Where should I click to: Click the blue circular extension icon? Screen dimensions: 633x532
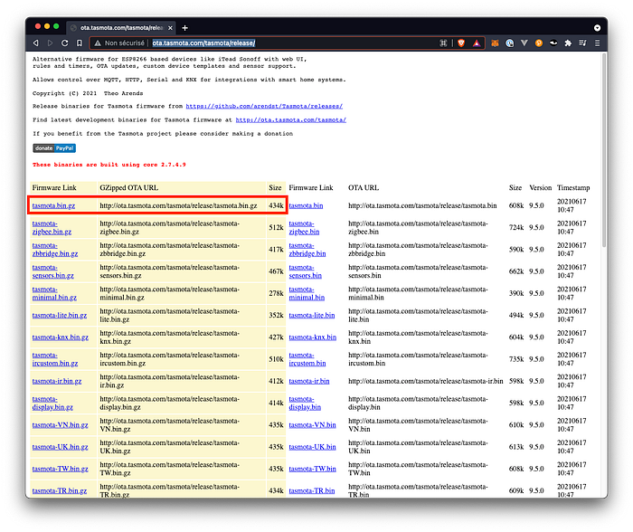pos(509,43)
